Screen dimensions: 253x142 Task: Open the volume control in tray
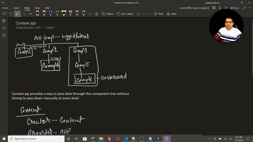(x=230, y=138)
